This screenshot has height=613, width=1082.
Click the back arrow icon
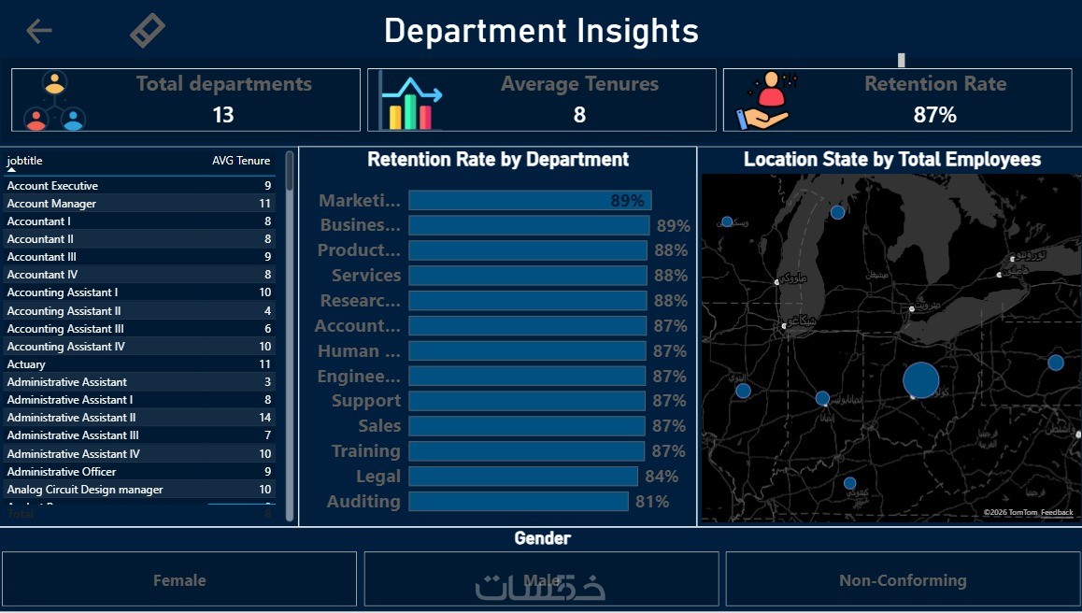[39, 31]
